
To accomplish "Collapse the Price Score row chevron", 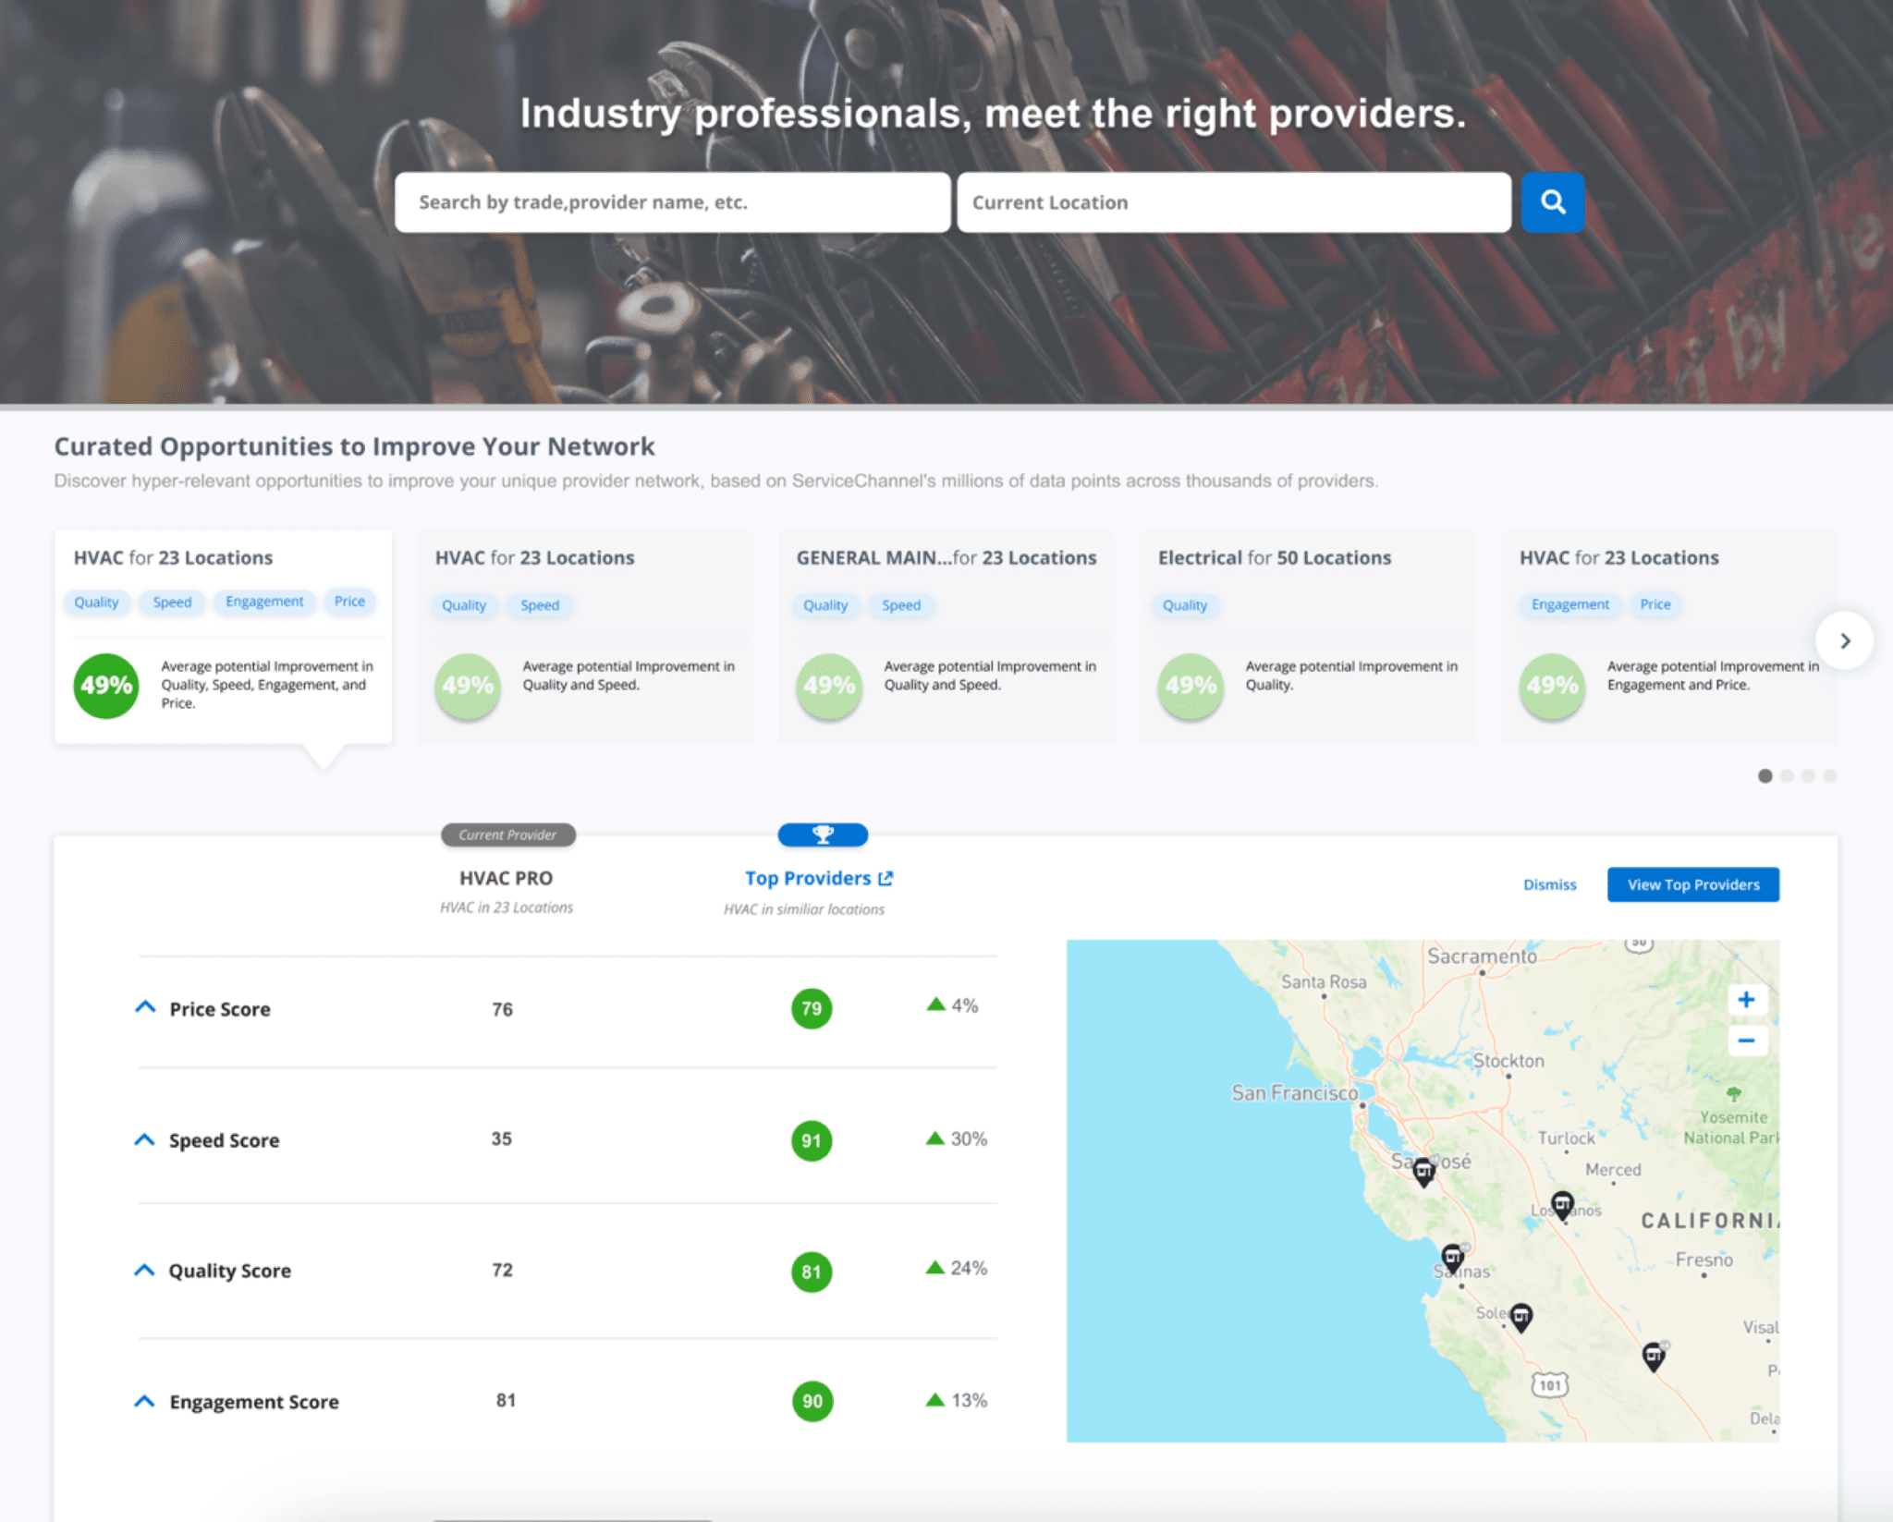I will coord(145,1006).
